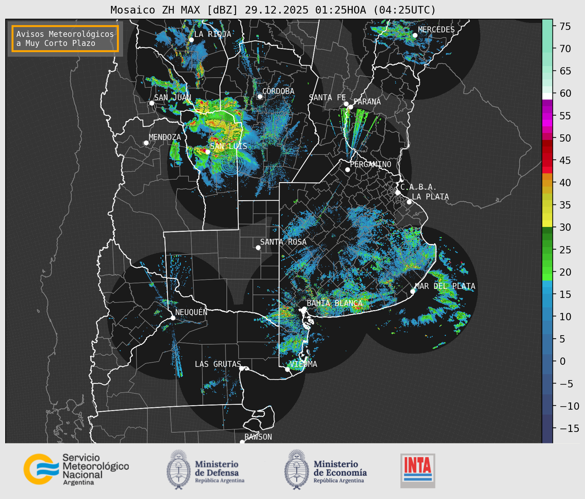Click the C.A.B.A. label
The height and width of the screenshot is (499, 585).
[x=419, y=187]
